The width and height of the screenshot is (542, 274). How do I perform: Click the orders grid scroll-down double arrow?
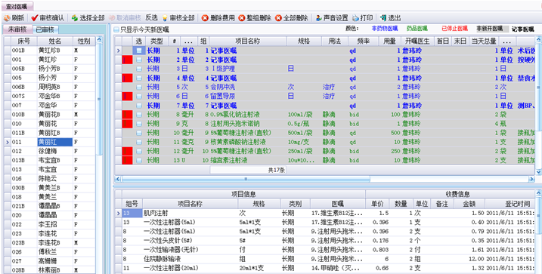tap(538, 171)
